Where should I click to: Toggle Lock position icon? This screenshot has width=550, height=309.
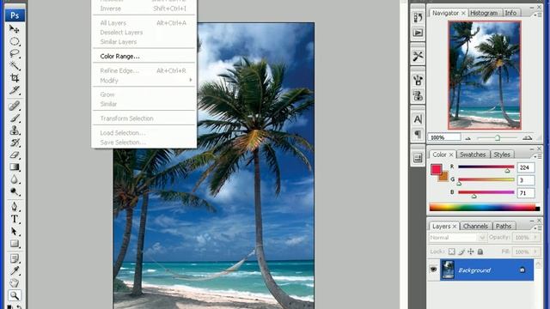coord(471,251)
